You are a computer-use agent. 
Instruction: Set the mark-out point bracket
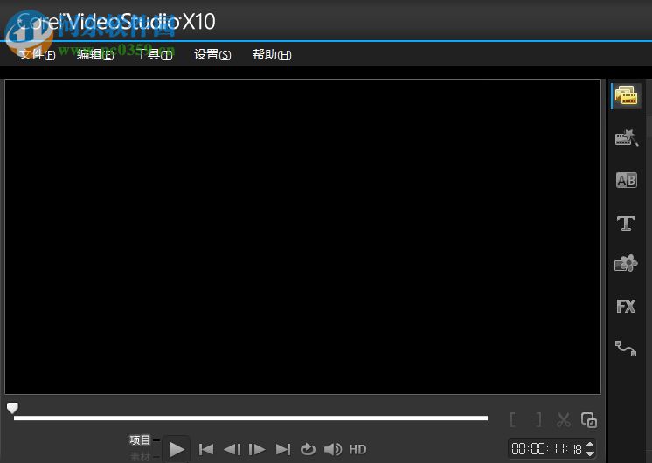(x=539, y=420)
